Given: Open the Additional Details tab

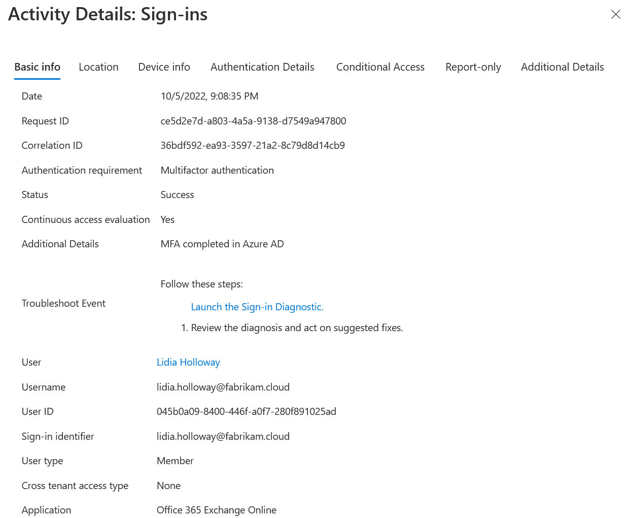Looking at the screenshot, I should pyautogui.click(x=562, y=67).
